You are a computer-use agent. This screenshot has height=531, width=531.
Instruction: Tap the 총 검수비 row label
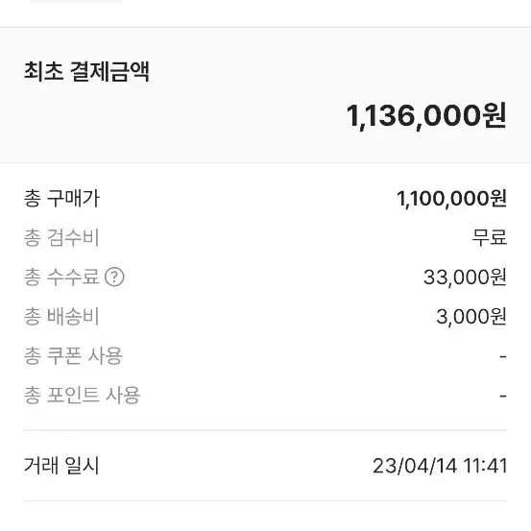(61, 237)
